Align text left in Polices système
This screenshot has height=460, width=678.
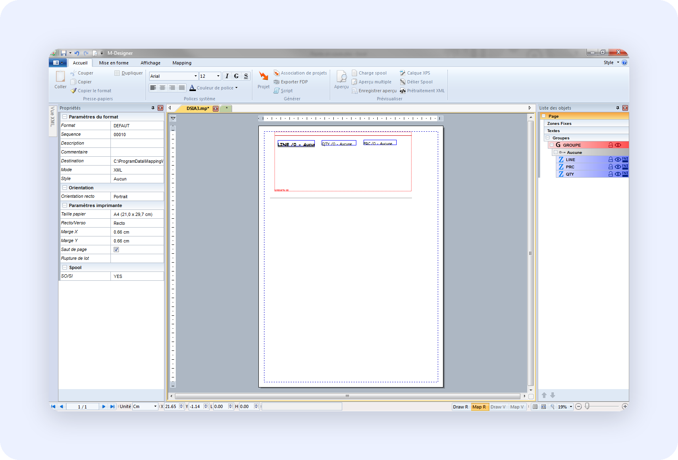click(x=153, y=87)
